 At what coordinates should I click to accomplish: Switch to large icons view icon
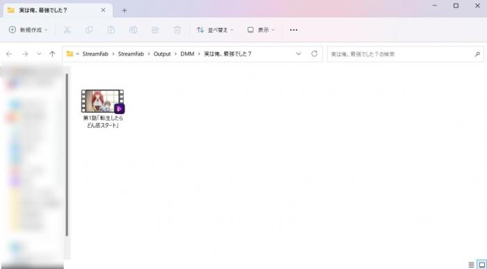pos(482,265)
